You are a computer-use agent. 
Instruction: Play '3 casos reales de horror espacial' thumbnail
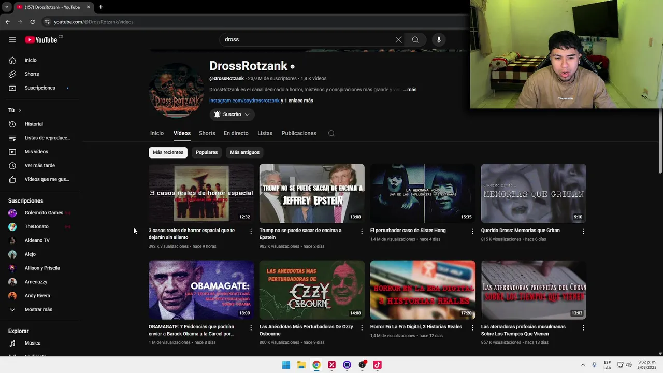[201, 193]
